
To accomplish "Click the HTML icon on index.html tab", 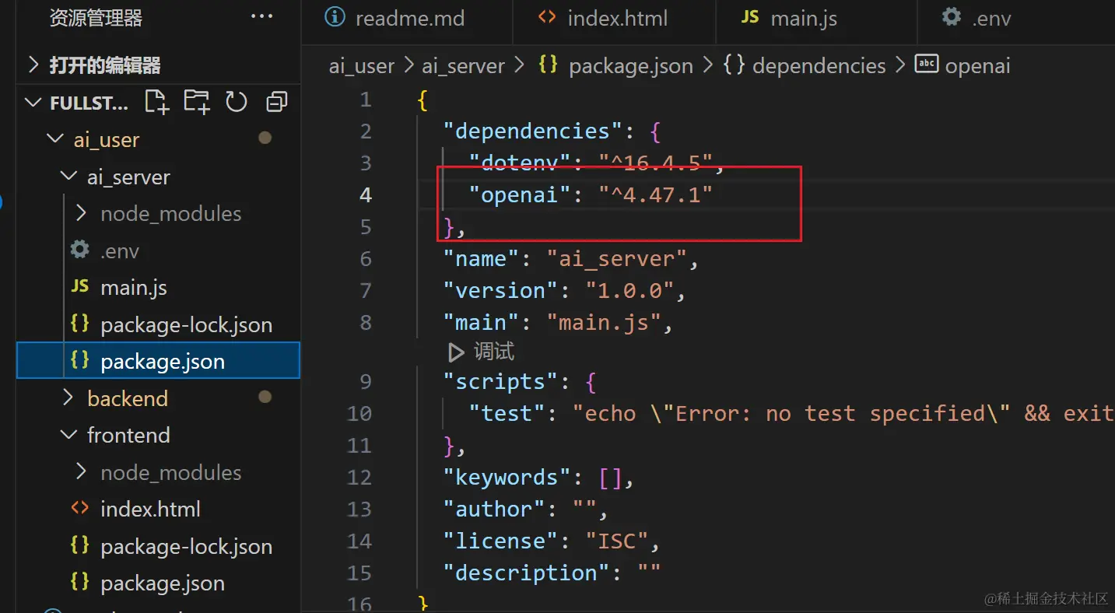I will (x=547, y=17).
